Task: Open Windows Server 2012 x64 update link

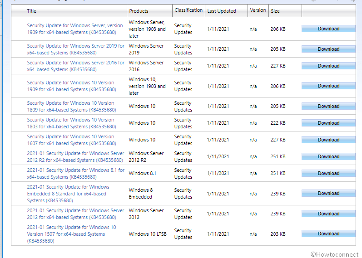Action: click(75, 214)
